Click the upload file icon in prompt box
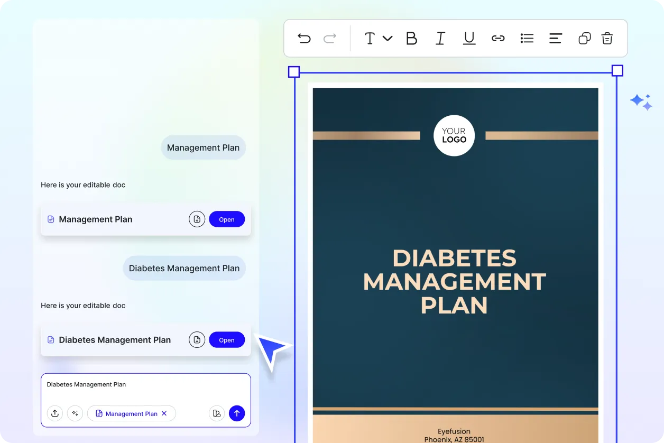Screen dimensions: 664x443 55,413
